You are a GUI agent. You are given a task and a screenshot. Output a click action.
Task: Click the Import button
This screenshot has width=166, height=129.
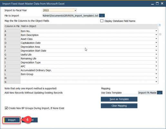click(12, 120)
